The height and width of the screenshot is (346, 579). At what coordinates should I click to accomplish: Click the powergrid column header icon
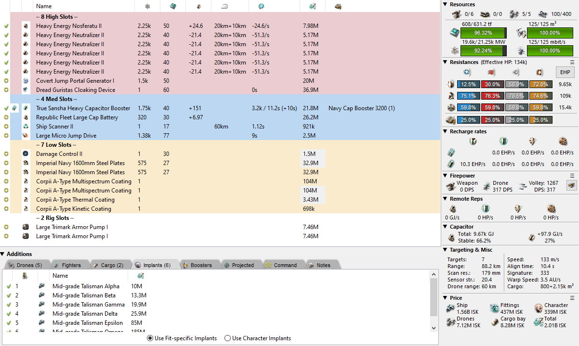click(x=147, y=6)
